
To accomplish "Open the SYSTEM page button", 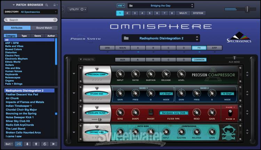I will [198, 13].
